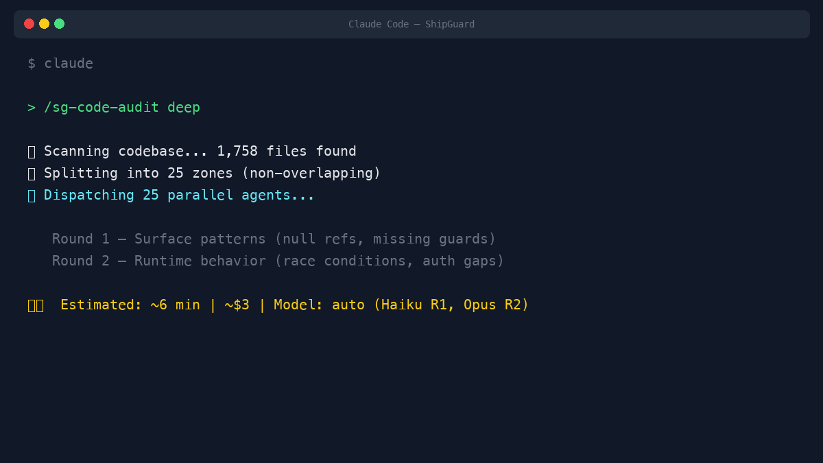Click the glyph icon before 'Scanning codebase'
823x463 pixels.
click(32, 152)
